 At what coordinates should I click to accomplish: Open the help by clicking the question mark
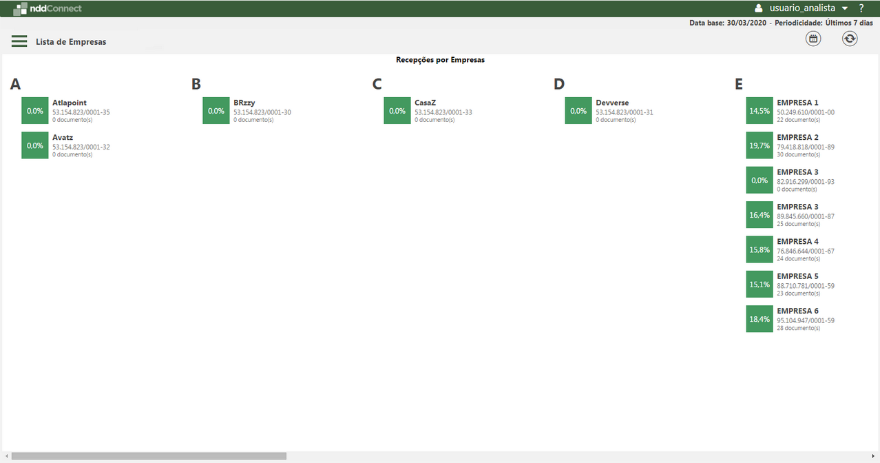[861, 8]
